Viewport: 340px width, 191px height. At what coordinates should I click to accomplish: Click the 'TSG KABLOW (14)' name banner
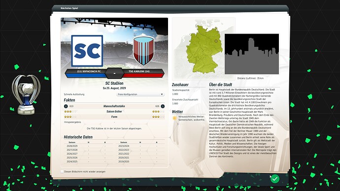[x=139, y=71]
